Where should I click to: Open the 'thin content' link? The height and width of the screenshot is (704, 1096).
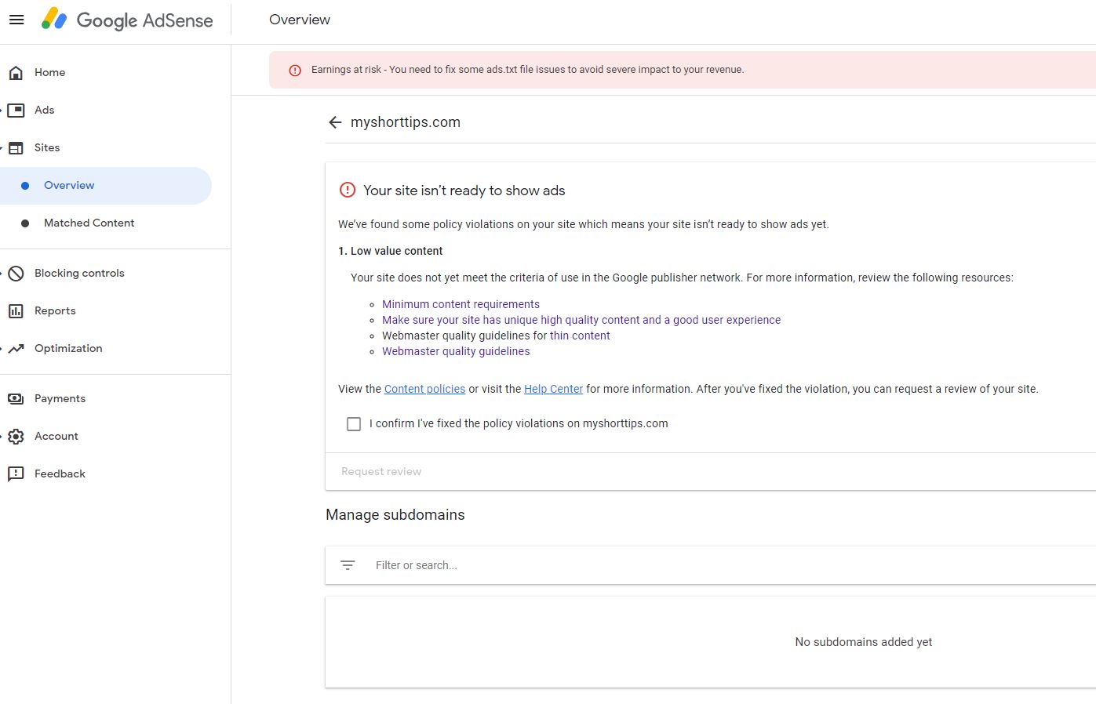pyautogui.click(x=580, y=336)
